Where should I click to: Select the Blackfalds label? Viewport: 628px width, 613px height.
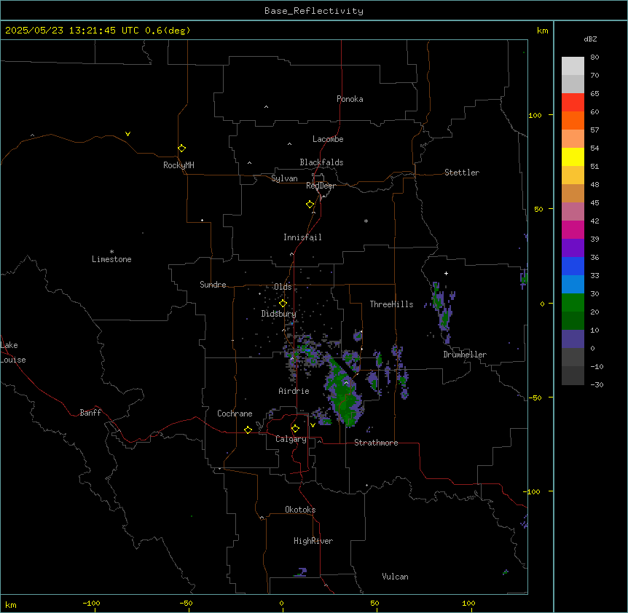321,162
